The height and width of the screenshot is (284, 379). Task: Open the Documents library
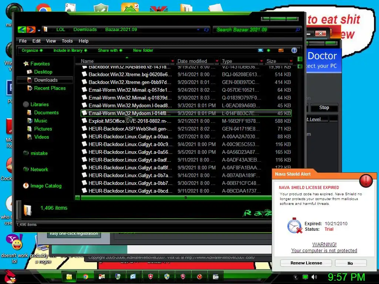point(46,113)
